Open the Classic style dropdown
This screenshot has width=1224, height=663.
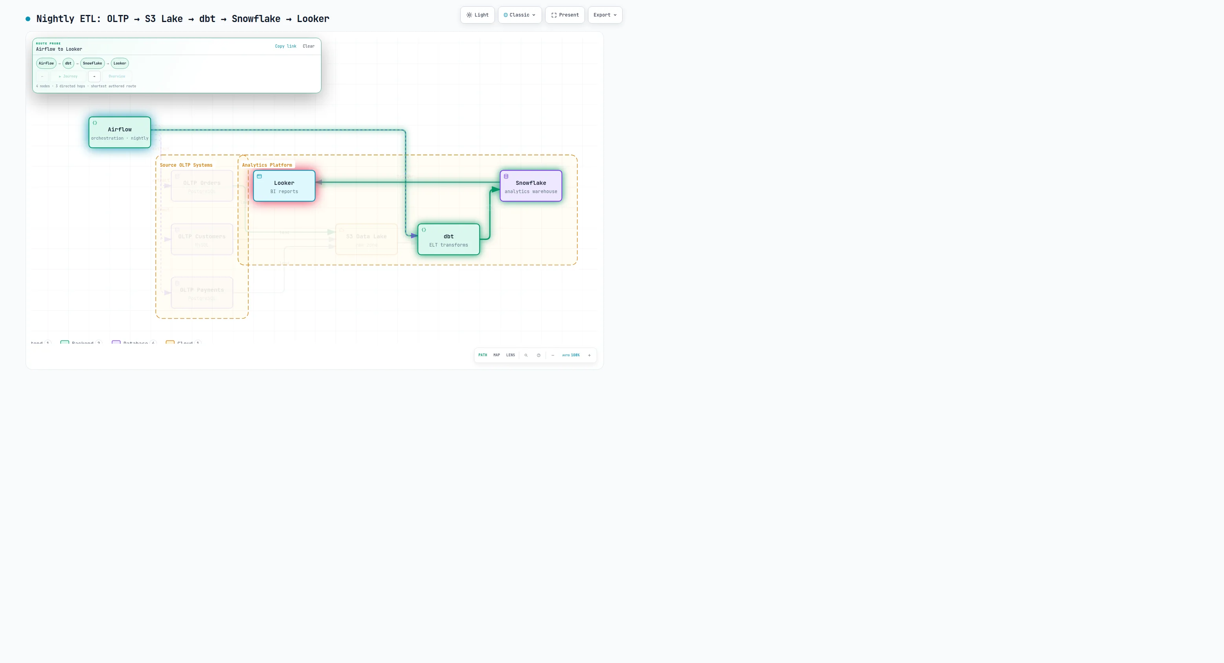519,15
